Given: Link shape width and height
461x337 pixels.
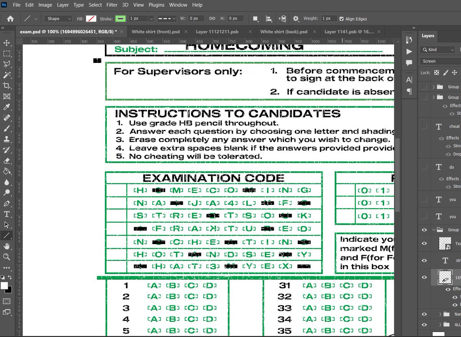Looking at the screenshot, I should (212, 18).
